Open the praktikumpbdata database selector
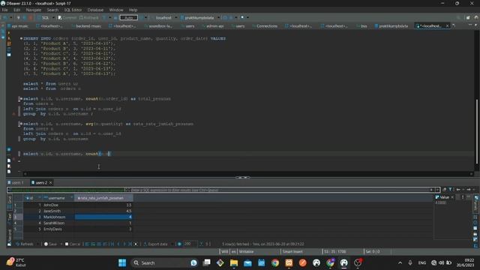The width and height of the screenshot is (480, 270). (199, 18)
